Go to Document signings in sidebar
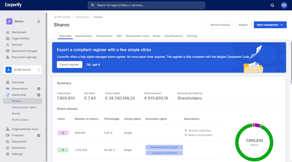The width and height of the screenshot is (292, 162). pos(24,57)
